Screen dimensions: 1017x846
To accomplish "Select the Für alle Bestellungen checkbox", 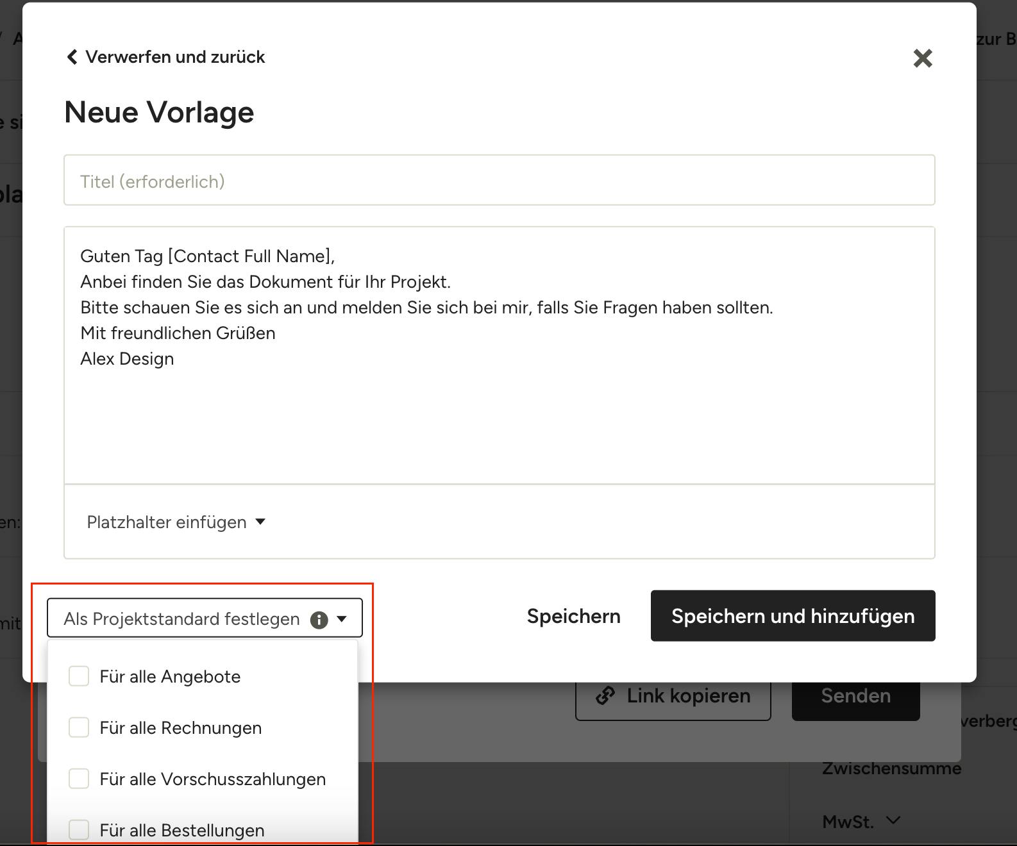I will tap(79, 829).
